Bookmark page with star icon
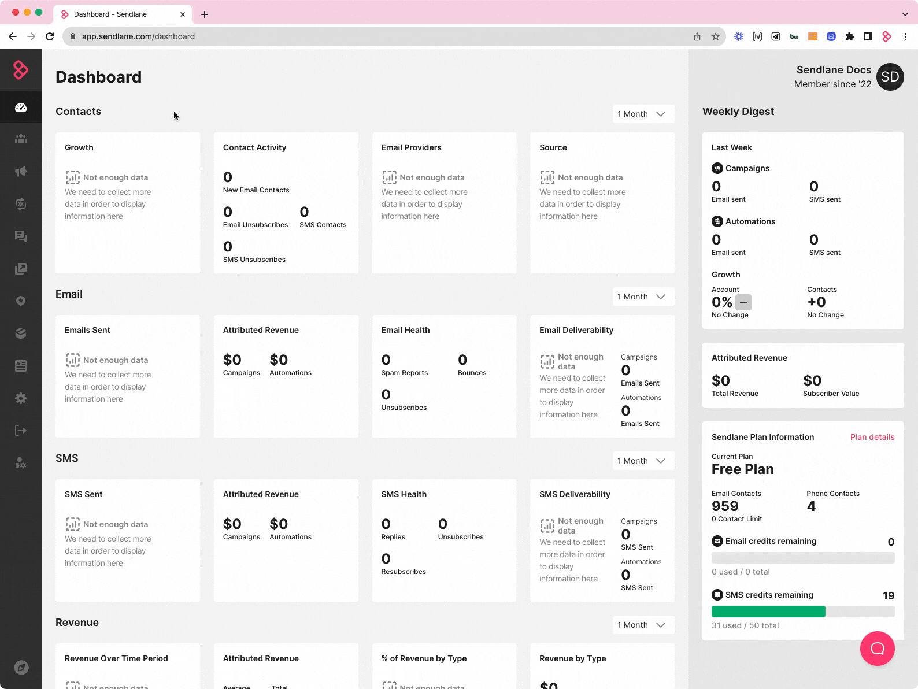This screenshot has width=918, height=689. pyautogui.click(x=716, y=36)
